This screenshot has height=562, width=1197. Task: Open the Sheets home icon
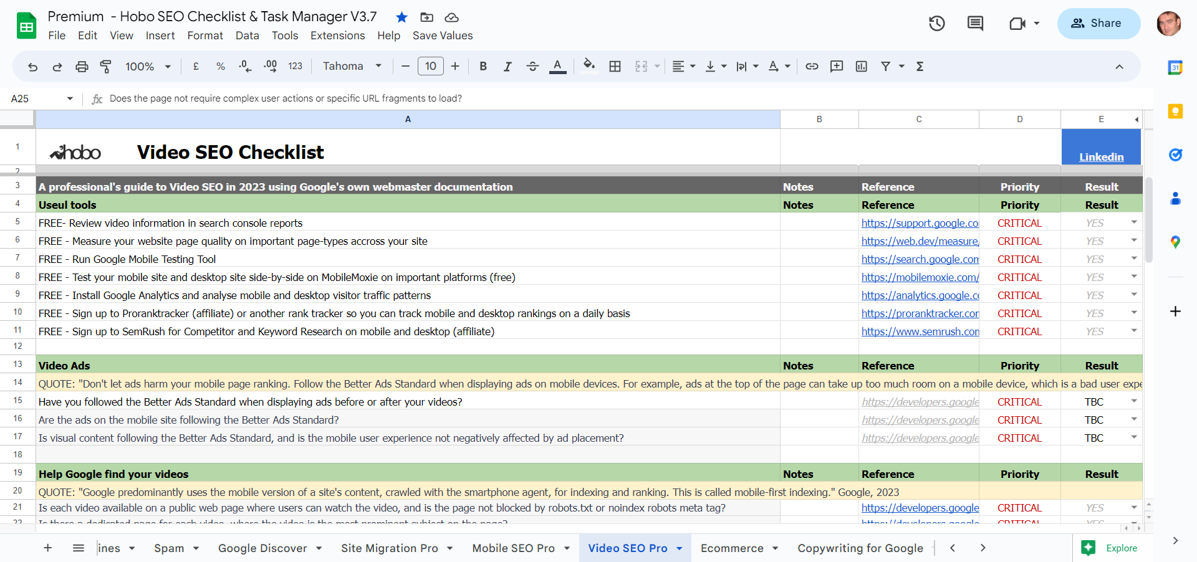(x=26, y=26)
